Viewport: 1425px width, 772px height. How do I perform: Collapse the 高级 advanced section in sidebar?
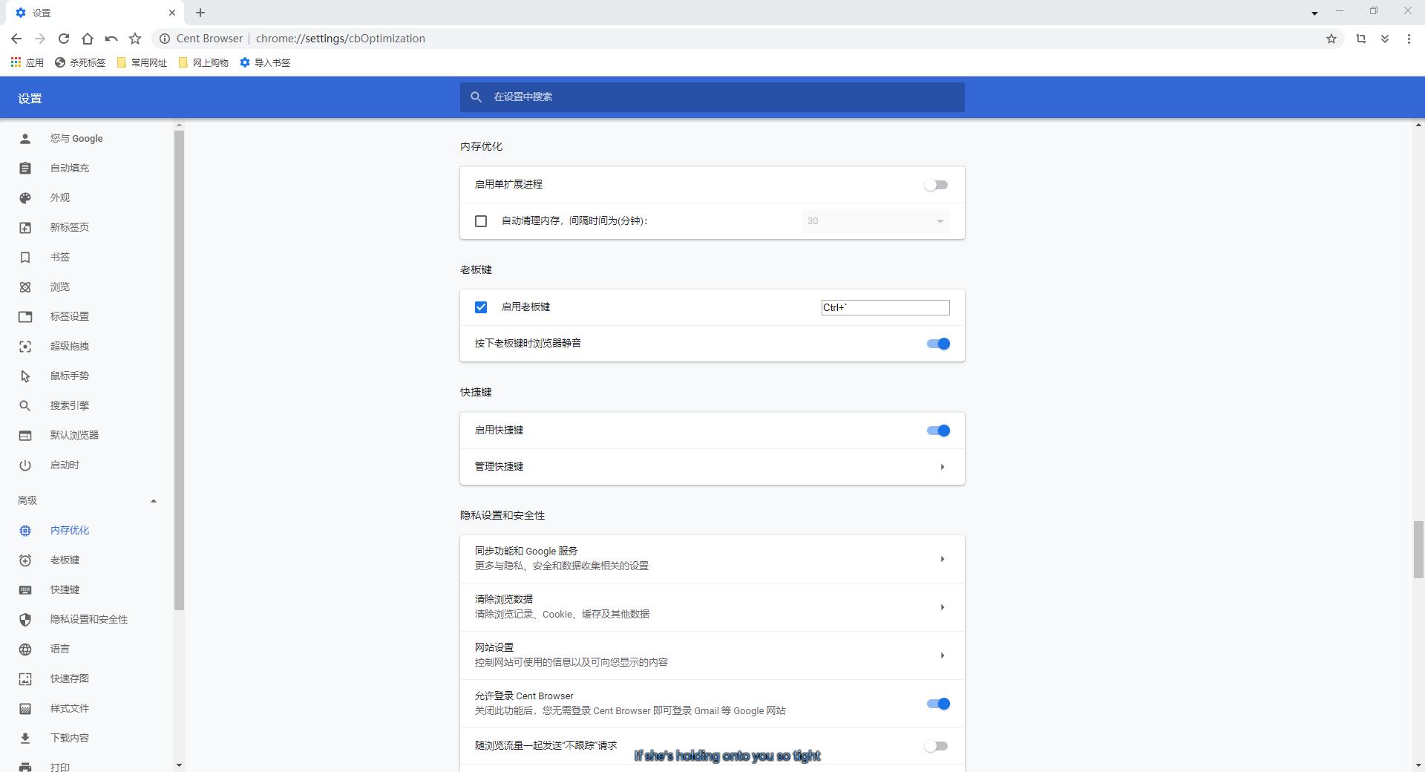tap(153, 501)
